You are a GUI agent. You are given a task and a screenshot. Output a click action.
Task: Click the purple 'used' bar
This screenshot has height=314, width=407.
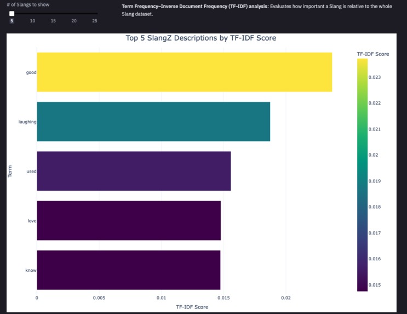(x=134, y=171)
